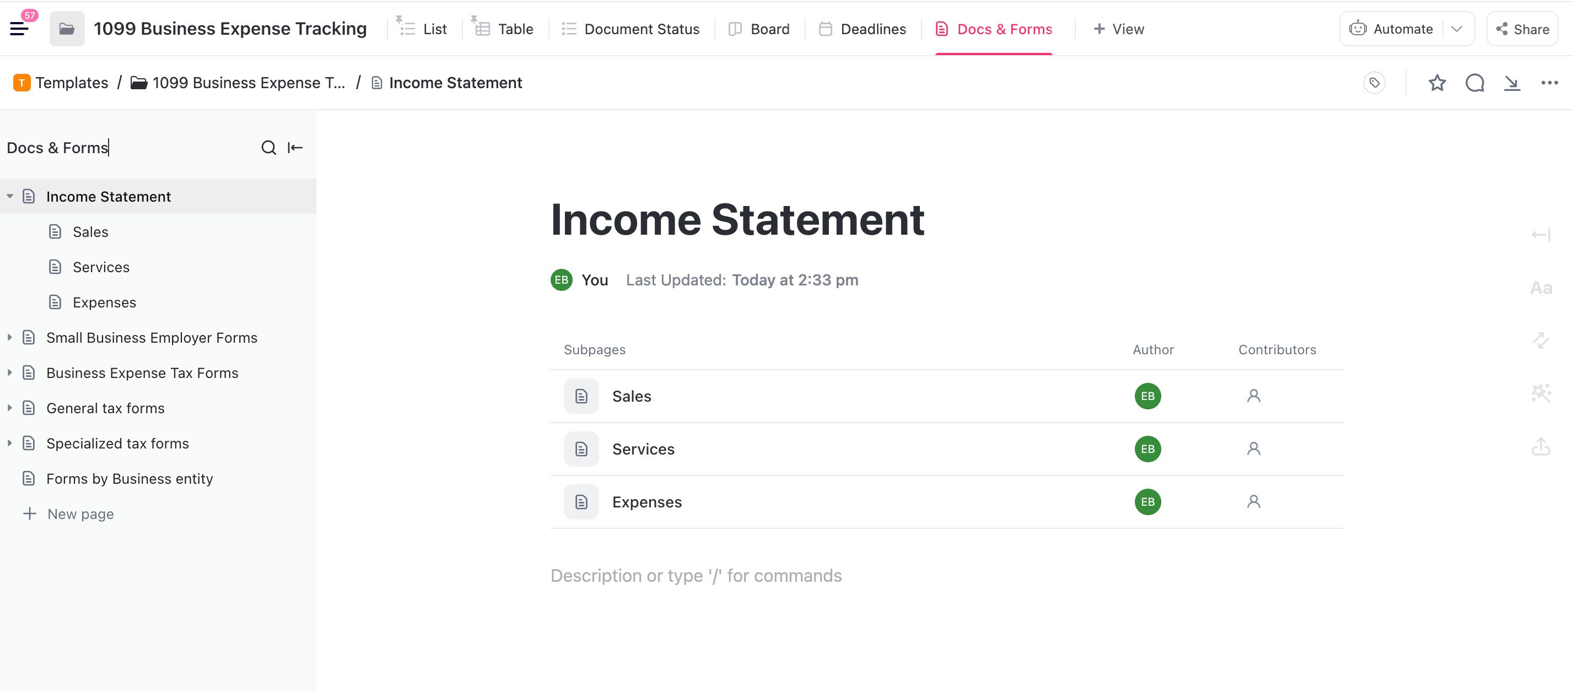Open font settings with the Aa icon
Screen dimensions: 1573x692
1542,287
